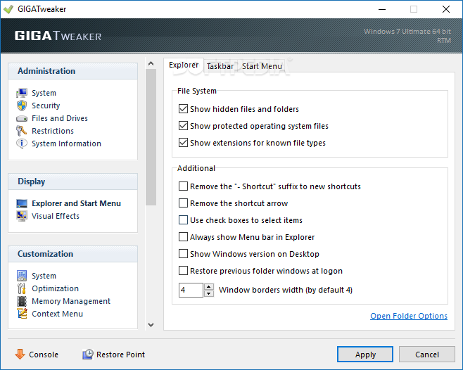
Task: Check Restore previous folder windows at logon
Action: pos(183,270)
